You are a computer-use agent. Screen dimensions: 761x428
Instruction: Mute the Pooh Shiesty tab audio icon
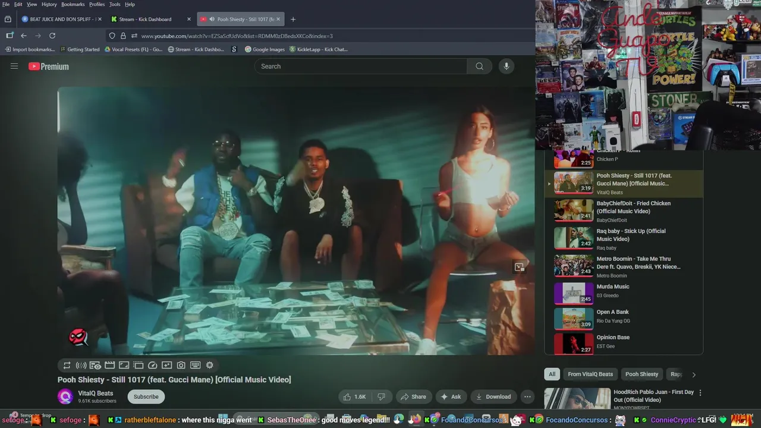coord(212,19)
